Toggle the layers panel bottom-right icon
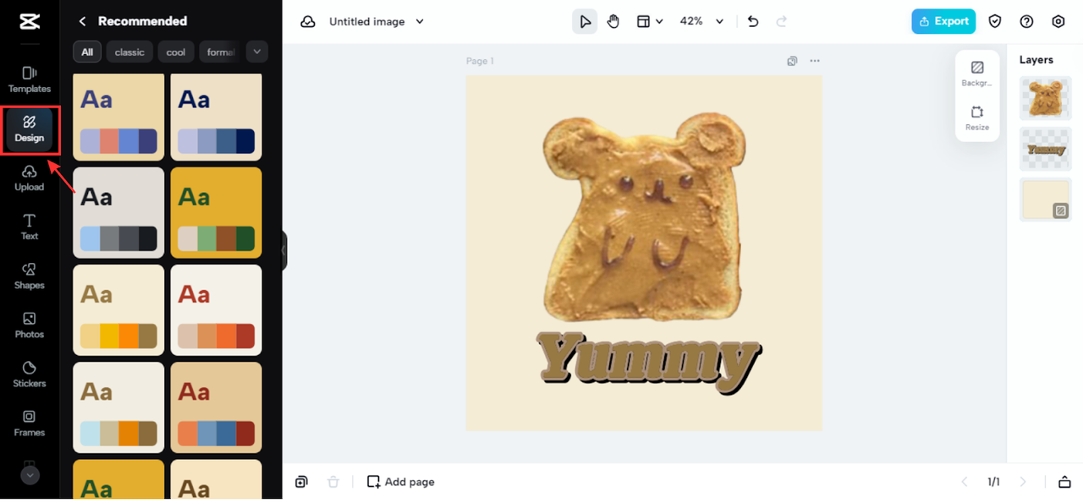The image size is (1083, 503). click(x=1064, y=482)
